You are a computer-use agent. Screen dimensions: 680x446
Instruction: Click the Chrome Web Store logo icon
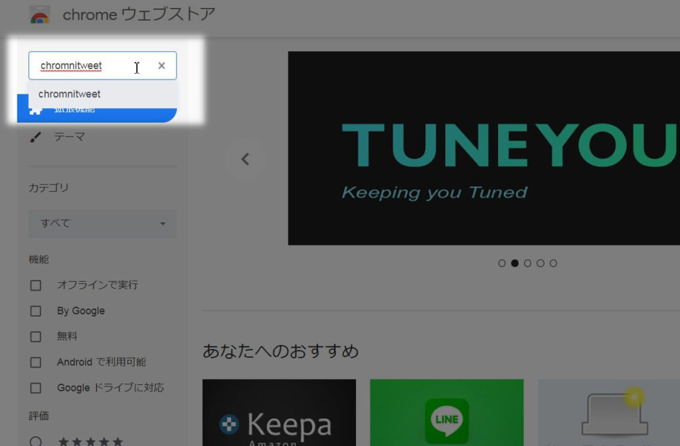tap(40, 15)
